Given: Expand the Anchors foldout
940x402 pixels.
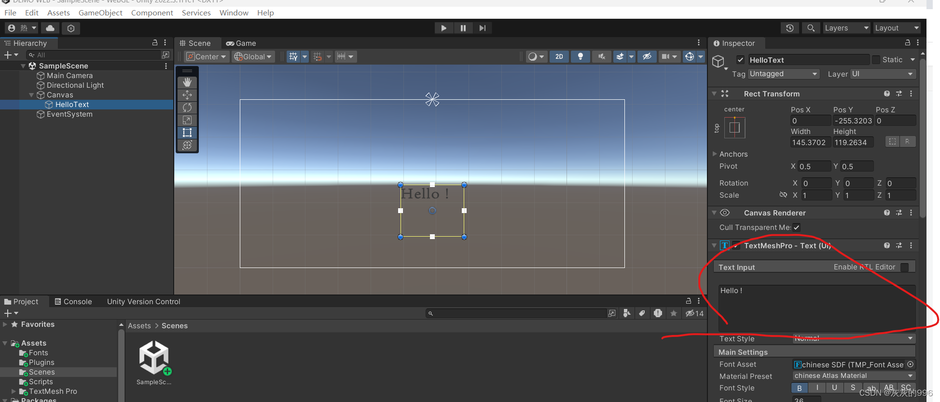Looking at the screenshot, I should tap(715, 154).
